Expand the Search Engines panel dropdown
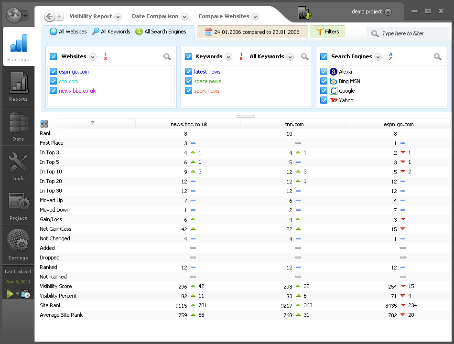 click(x=378, y=57)
